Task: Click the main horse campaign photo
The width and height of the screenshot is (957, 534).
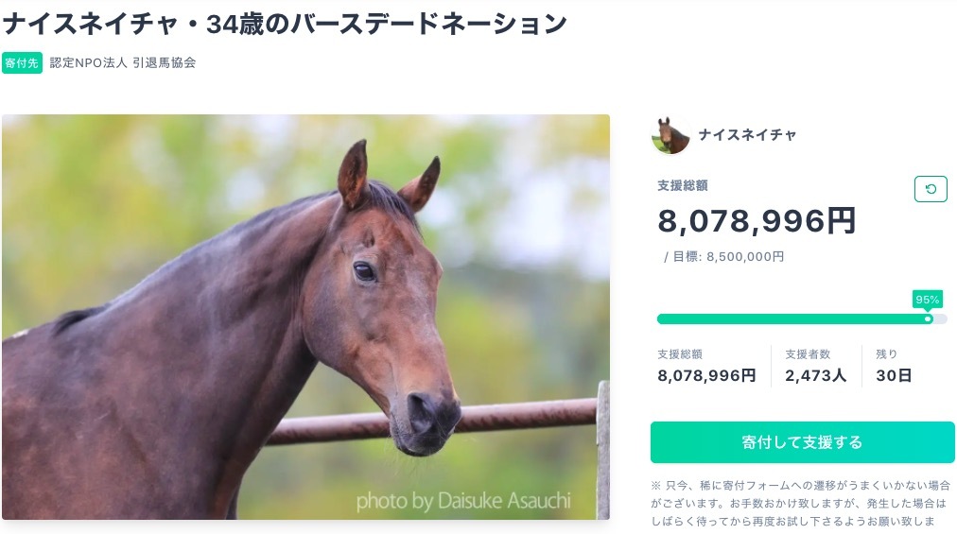Action: pos(305,317)
